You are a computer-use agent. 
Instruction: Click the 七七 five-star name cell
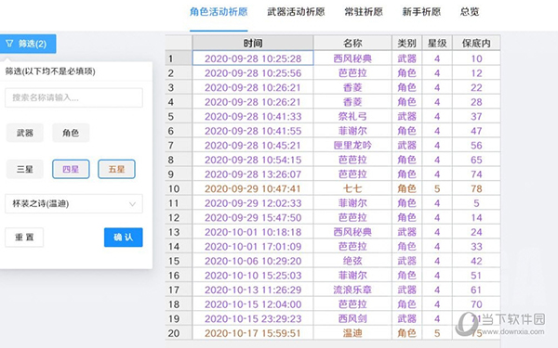[352, 188]
